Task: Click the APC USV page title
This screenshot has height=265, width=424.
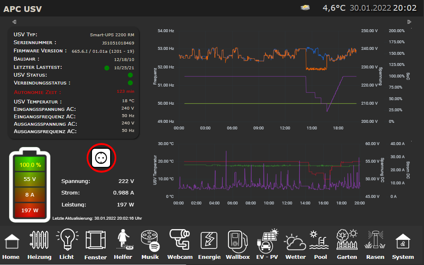Action: tap(22, 9)
